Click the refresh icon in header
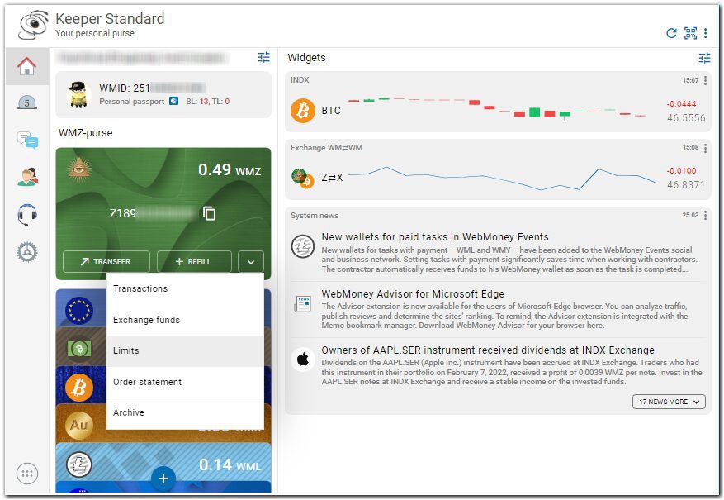 coord(671,33)
